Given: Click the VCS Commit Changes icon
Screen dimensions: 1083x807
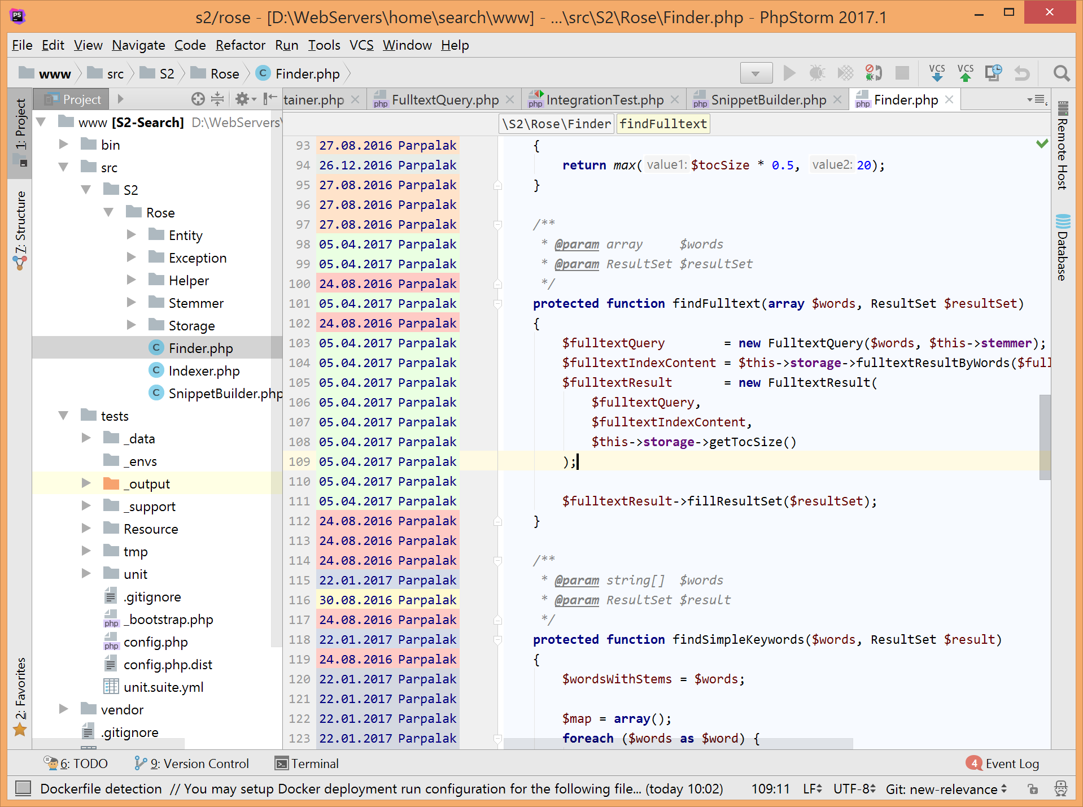Looking at the screenshot, I should [965, 73].
